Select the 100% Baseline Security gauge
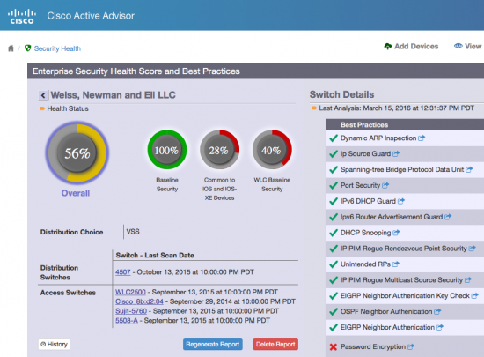 pos(167,150)
